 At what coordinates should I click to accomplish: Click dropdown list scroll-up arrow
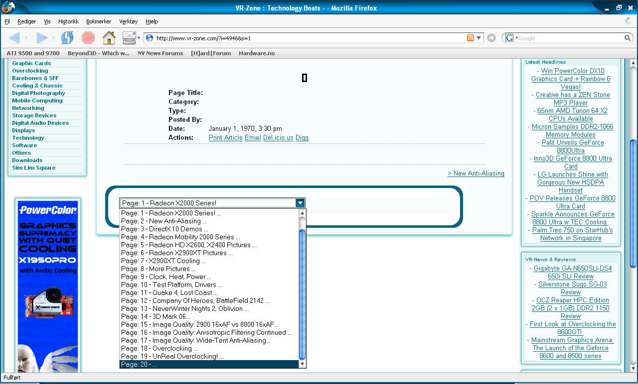pyautogui.click(x=302, y=213)
